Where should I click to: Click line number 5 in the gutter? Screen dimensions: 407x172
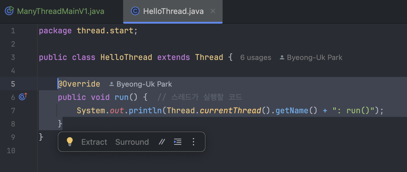[13, 84]
